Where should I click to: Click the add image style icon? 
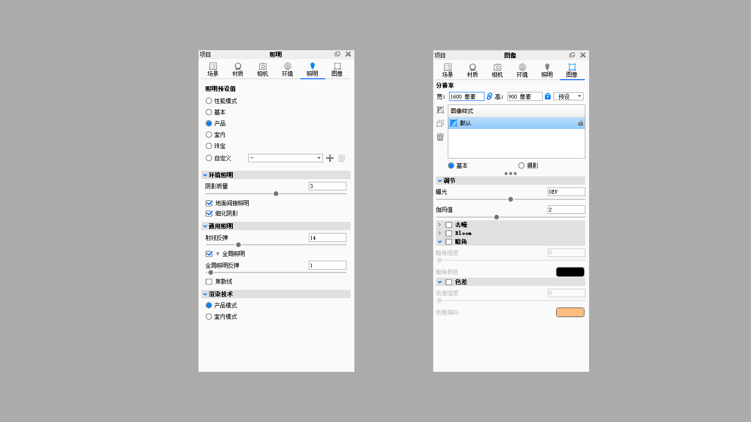pyautogui.click(x=440, y=110)
